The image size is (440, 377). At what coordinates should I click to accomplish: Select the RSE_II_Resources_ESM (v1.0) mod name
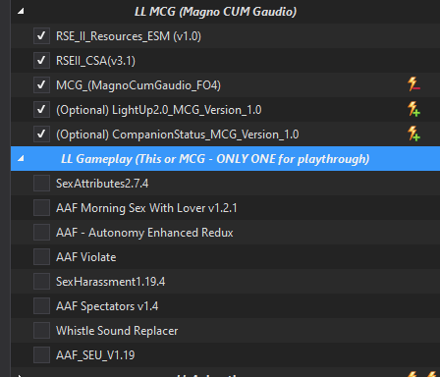[x=129, y=36]
